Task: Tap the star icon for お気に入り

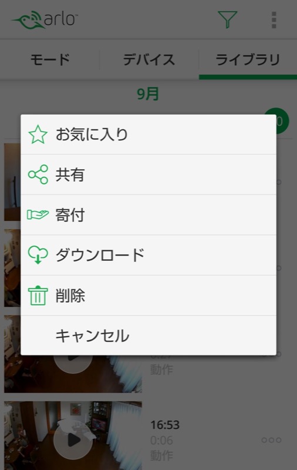Action: pyautogui.click(x=38, y=135)
